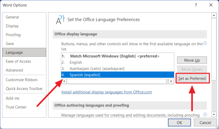
Task: Open Trust Center settings
Action: pyautogui.click(x=24, y=107)
